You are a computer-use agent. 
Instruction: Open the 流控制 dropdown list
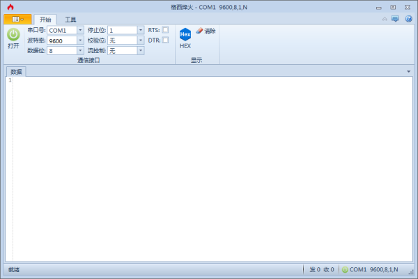141,51
